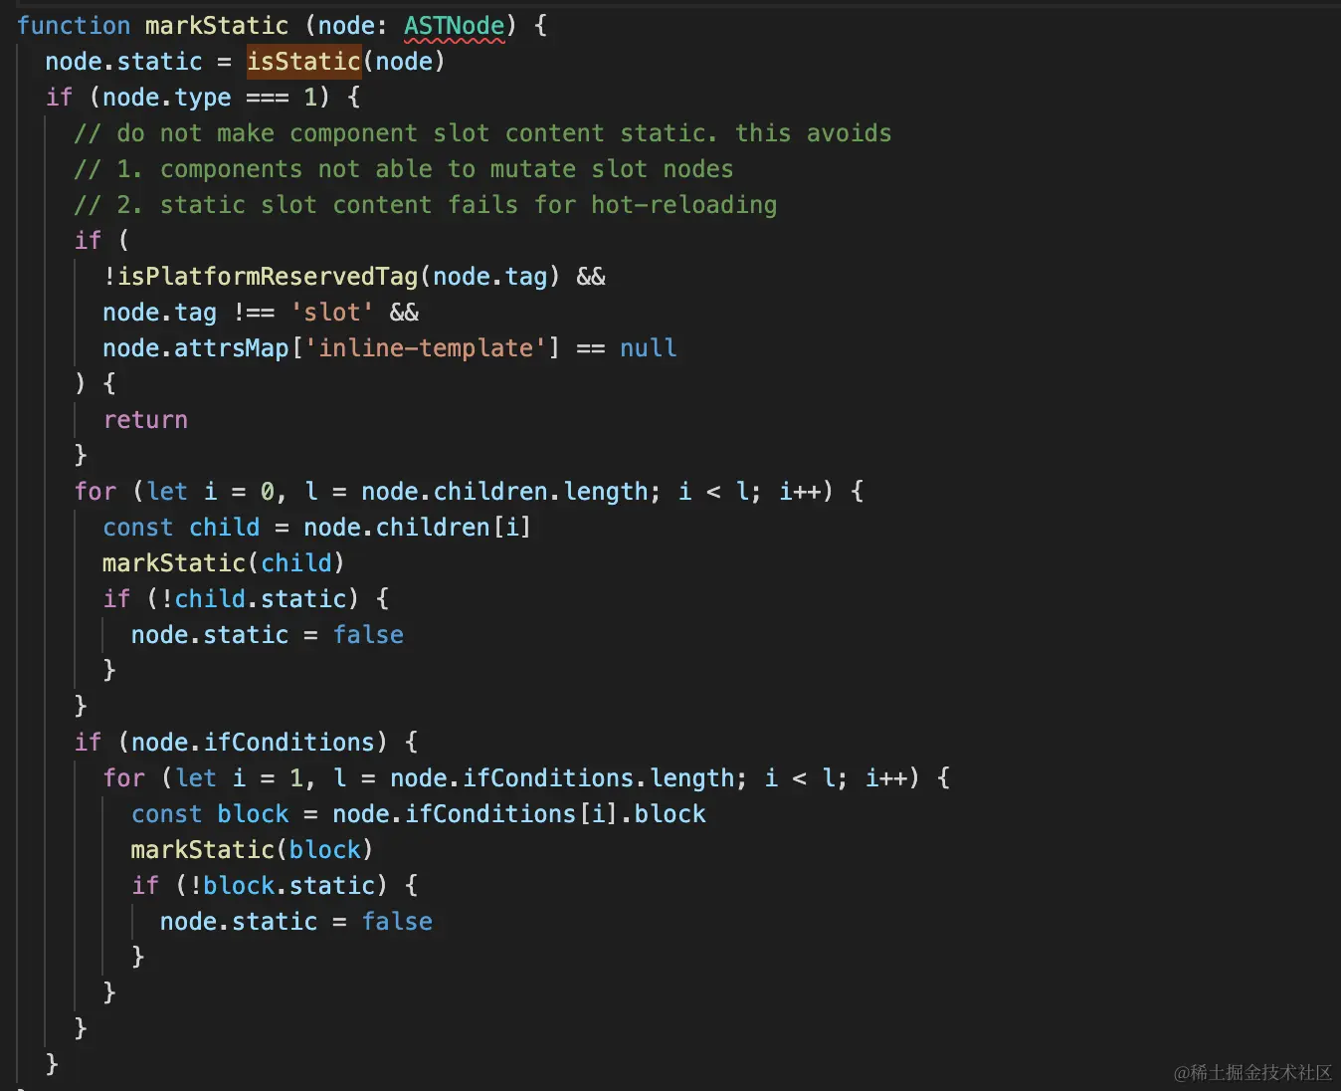
Task: Click the 'inline-template' string literal
Action: click(426, 347)
